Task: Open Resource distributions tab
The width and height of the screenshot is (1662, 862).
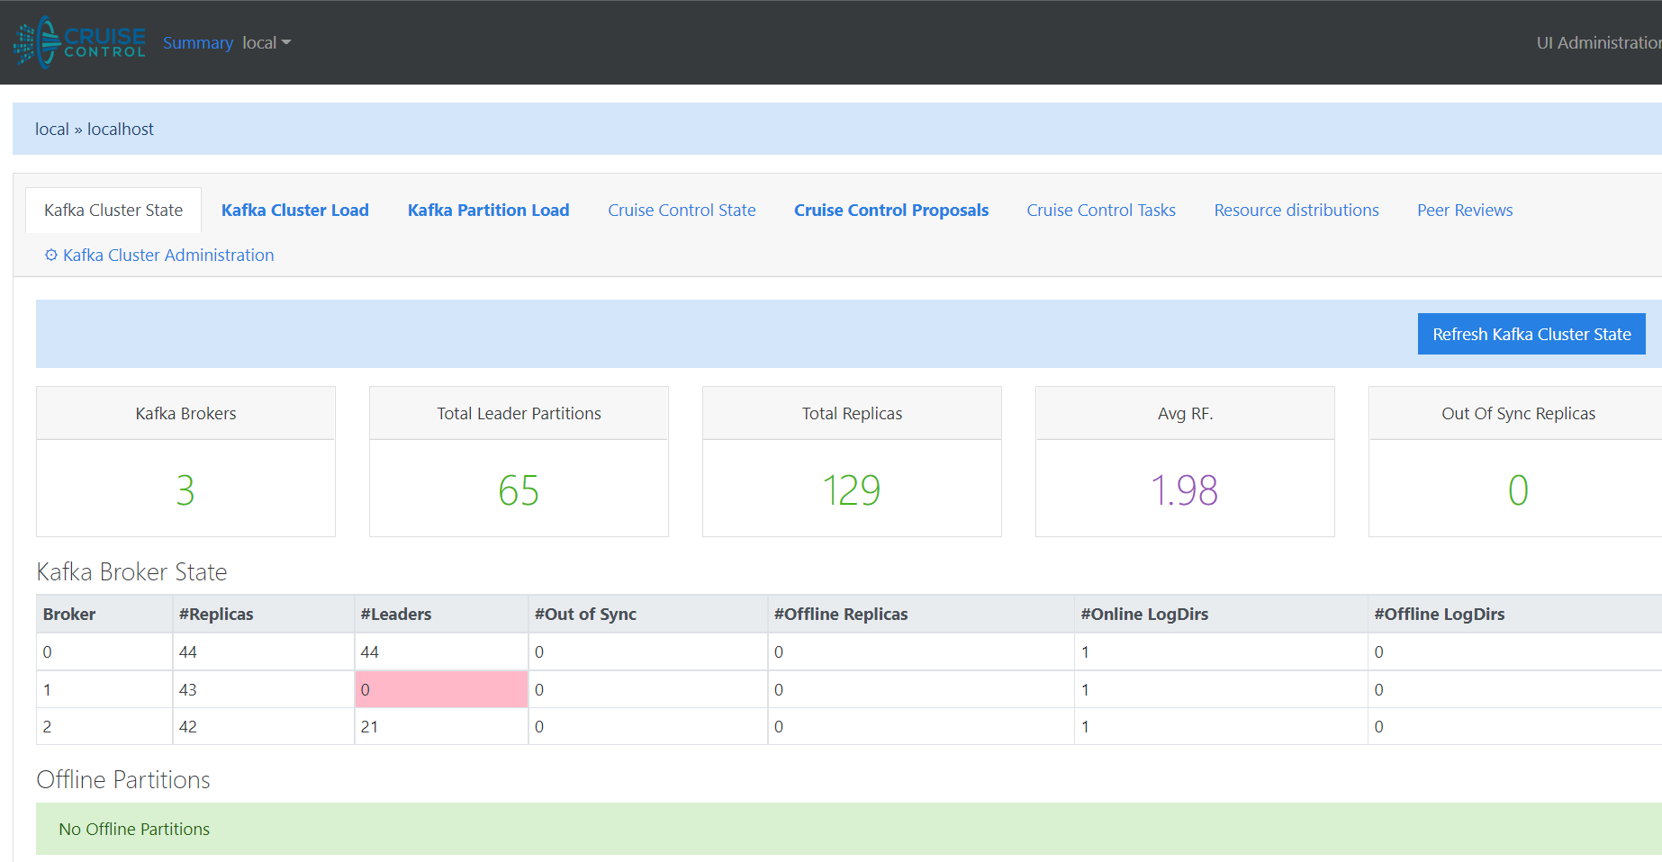Action: 1296,210
